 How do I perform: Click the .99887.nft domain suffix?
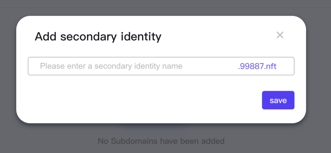257,66
